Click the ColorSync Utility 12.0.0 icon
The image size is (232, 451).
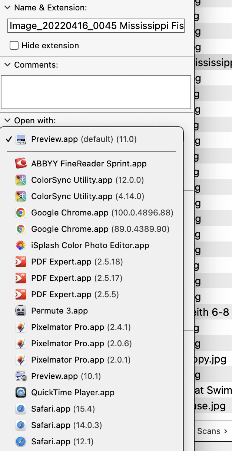click(x=21, y=180)
